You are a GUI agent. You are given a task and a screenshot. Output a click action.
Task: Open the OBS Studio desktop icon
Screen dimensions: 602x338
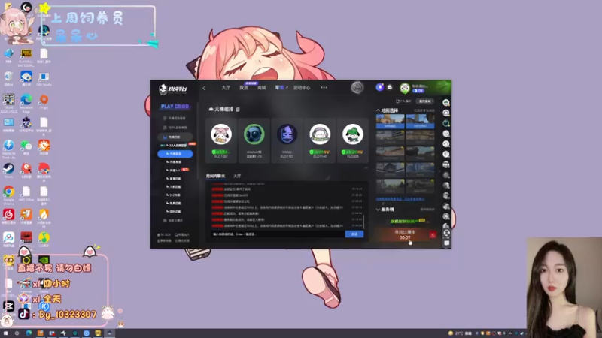[44, 79]
